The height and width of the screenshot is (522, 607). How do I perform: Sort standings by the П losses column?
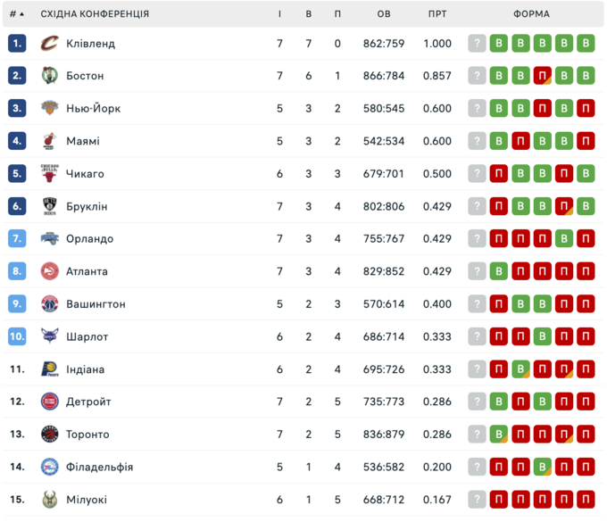(x=337, y=14)
